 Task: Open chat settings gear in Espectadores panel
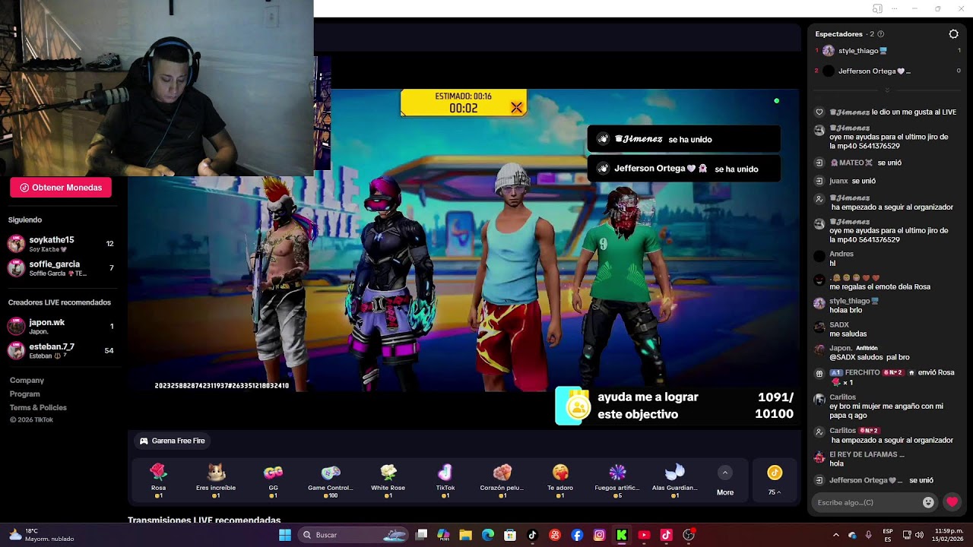(954, 34)
